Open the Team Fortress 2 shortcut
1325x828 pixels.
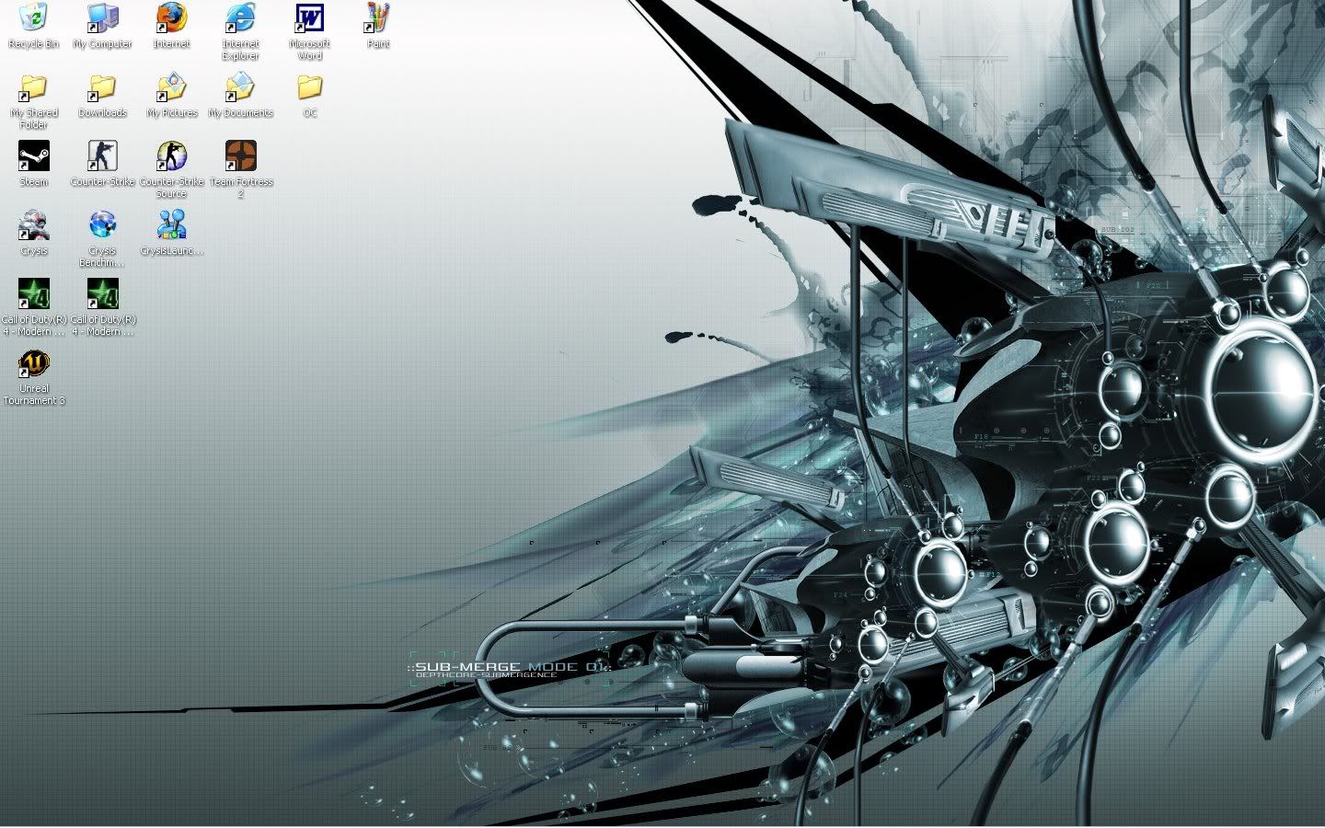[240, 156]
